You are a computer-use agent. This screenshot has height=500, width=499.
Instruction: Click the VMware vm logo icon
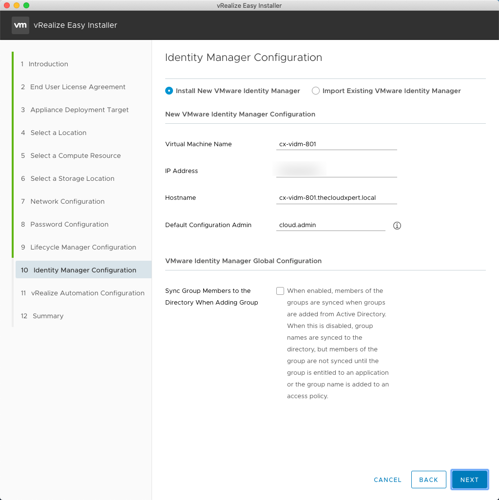click(20, 25)
